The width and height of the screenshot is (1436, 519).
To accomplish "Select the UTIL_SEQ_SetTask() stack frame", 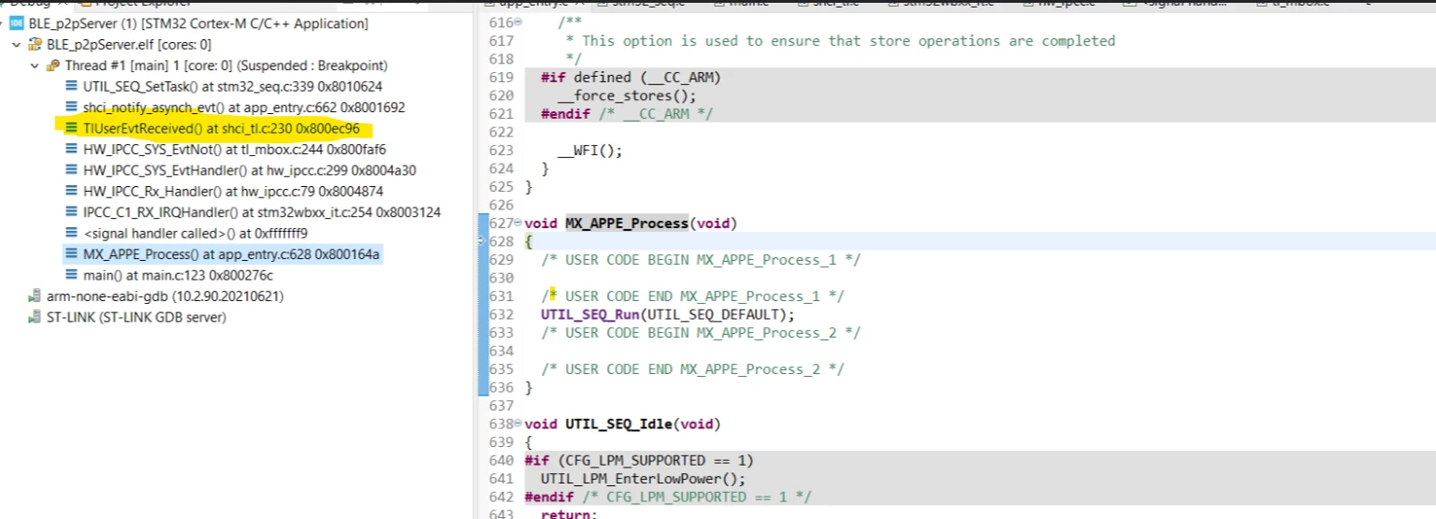I will coord(224,86).
